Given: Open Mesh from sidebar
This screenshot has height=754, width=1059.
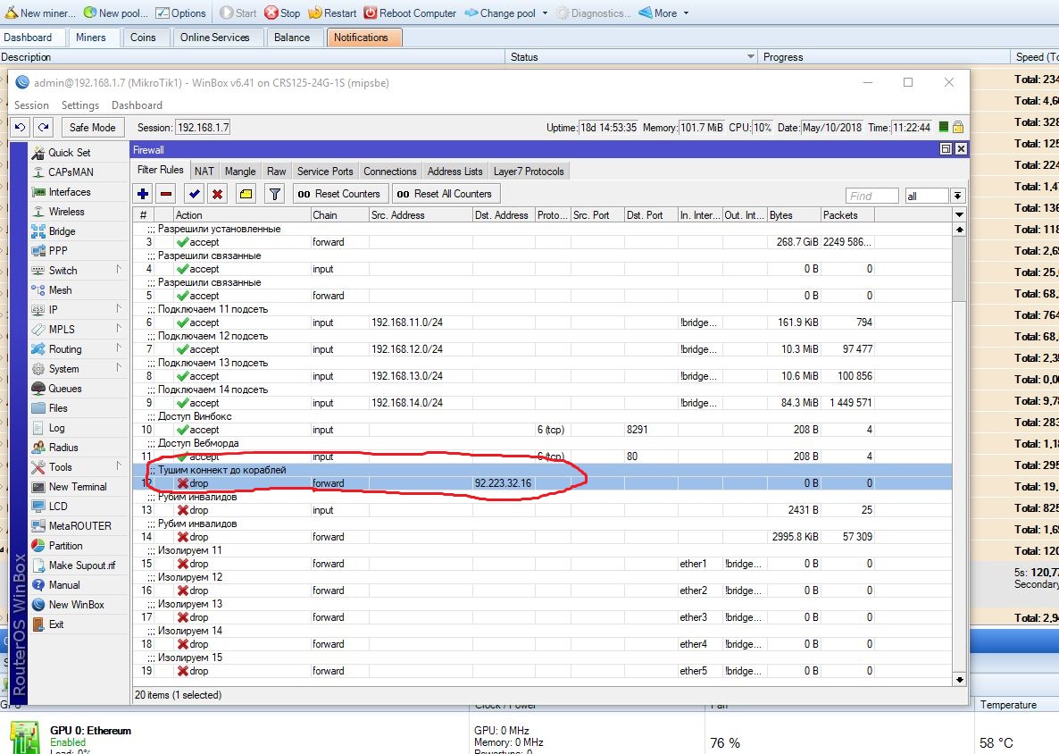Looking at the screenshot, I should (x=60, y=289).
